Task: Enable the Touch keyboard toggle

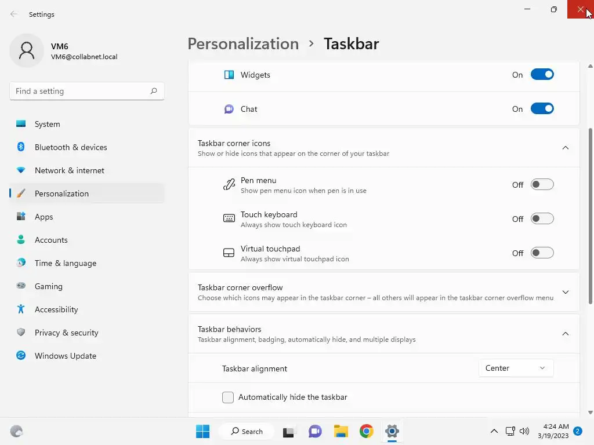Action: pos(542,218)
